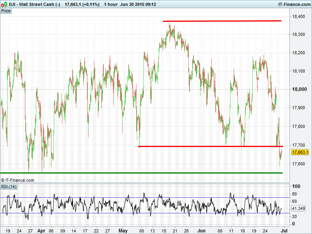Click the 100 label on RSI scale
The width and height of the screenshot is (312, 234).
tap(296, 186)
